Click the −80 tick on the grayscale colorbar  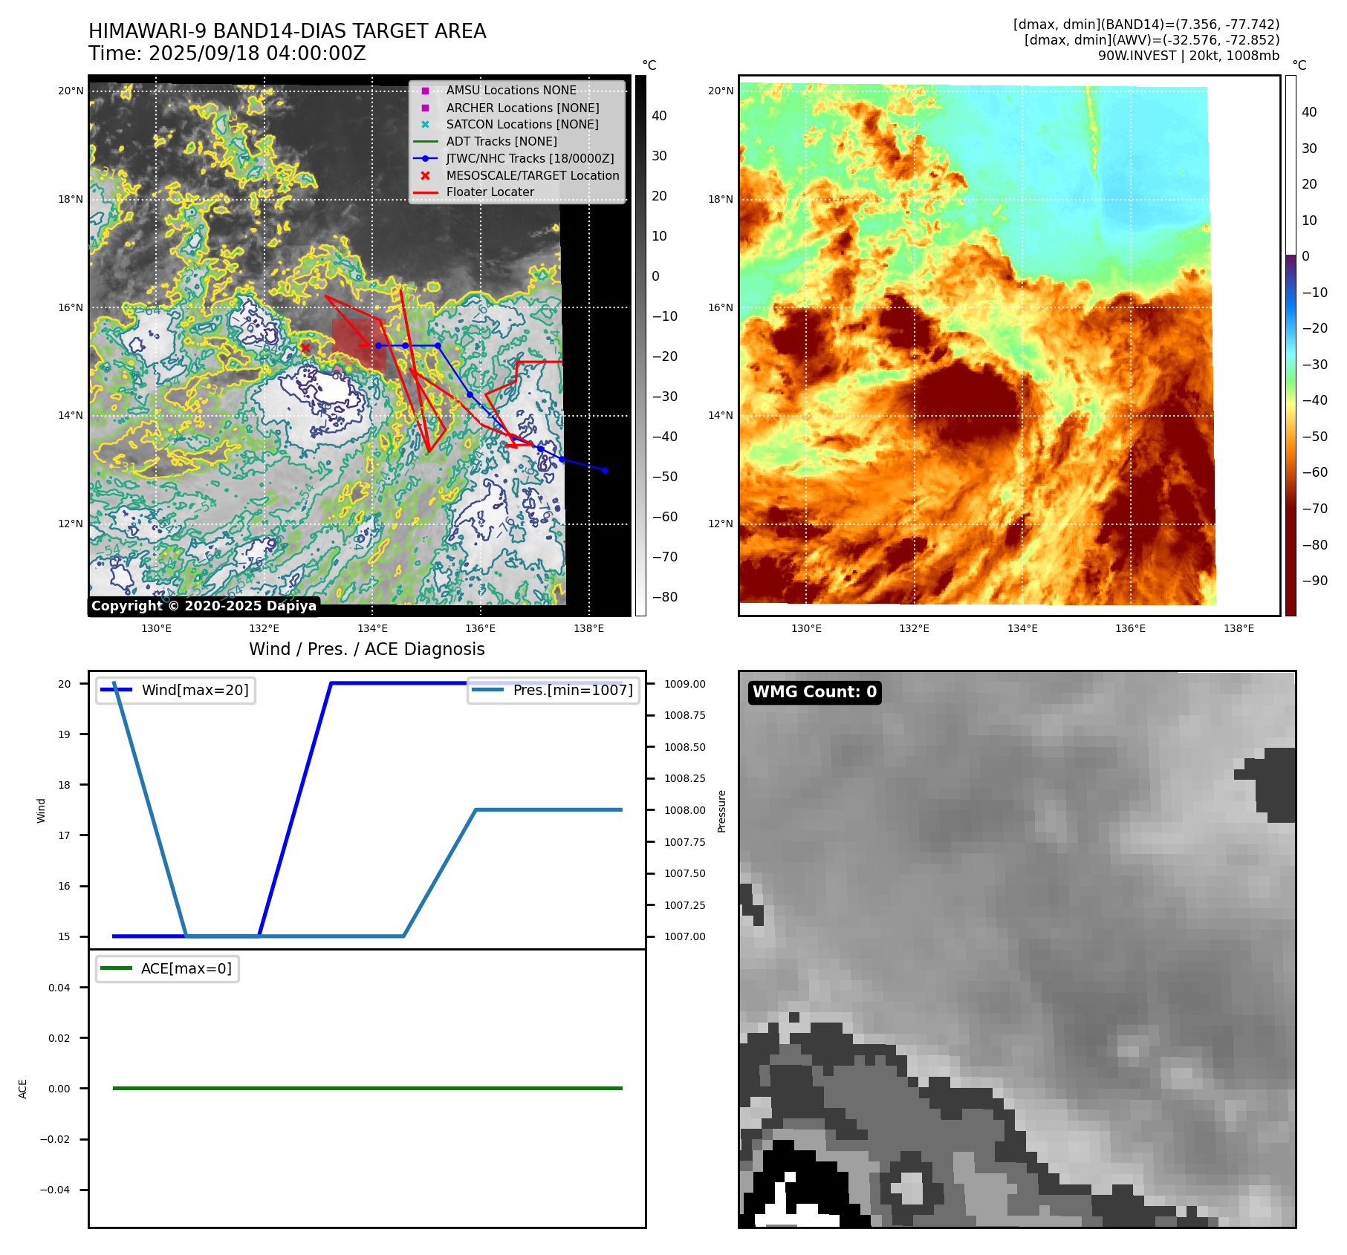(x=665, y=597)
